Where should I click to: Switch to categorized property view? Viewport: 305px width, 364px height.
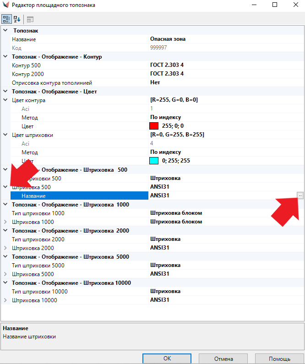coord(7,19)
